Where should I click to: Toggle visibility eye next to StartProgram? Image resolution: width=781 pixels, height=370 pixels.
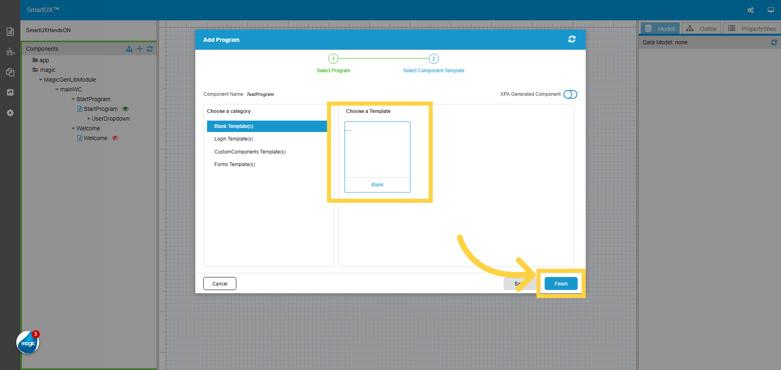pos(125,109)
